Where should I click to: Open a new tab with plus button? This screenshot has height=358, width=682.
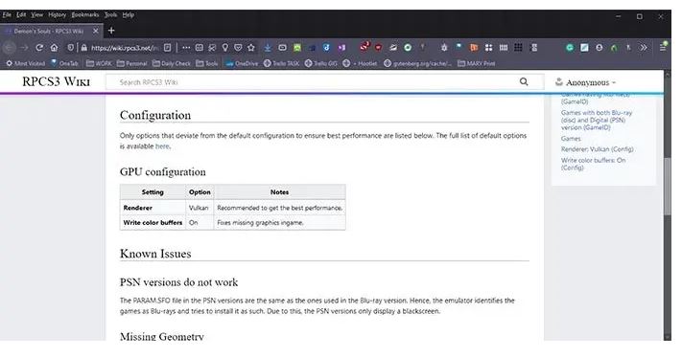(111, 31)
